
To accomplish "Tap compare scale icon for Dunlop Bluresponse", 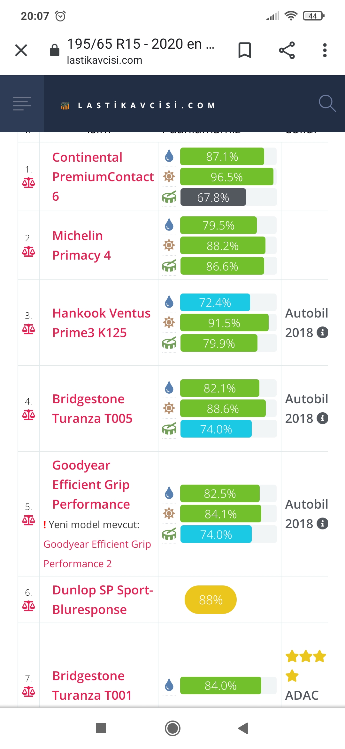I will point(28,606).
